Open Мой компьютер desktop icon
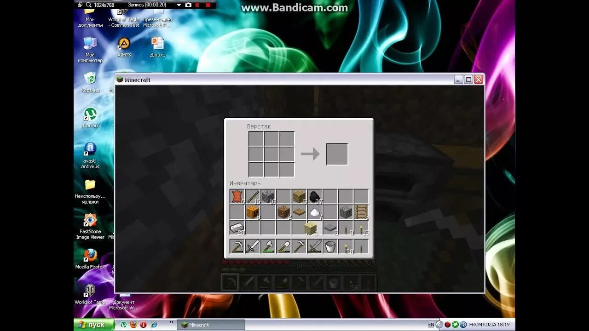The height and width of the screenshot is (331, 589). click(x=90, y=50)
